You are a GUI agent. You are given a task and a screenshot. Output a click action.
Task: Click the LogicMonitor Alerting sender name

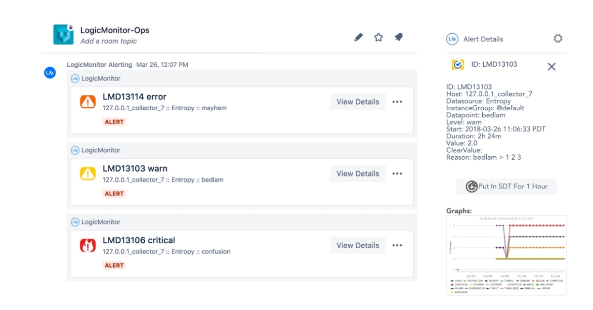(99, 64)
